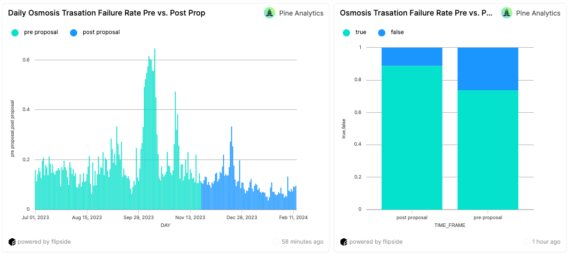The width and height of the screenshot is (569, 255).
Task: Click Pine Analytics avatar on left chart
Action: tap(269, 13)
